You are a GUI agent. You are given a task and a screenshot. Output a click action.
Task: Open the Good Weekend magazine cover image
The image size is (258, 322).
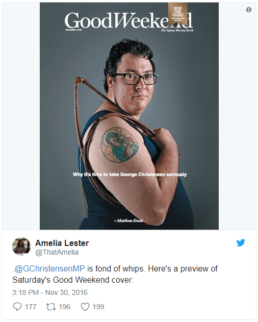pyautogui.click(x=129, y=116)
